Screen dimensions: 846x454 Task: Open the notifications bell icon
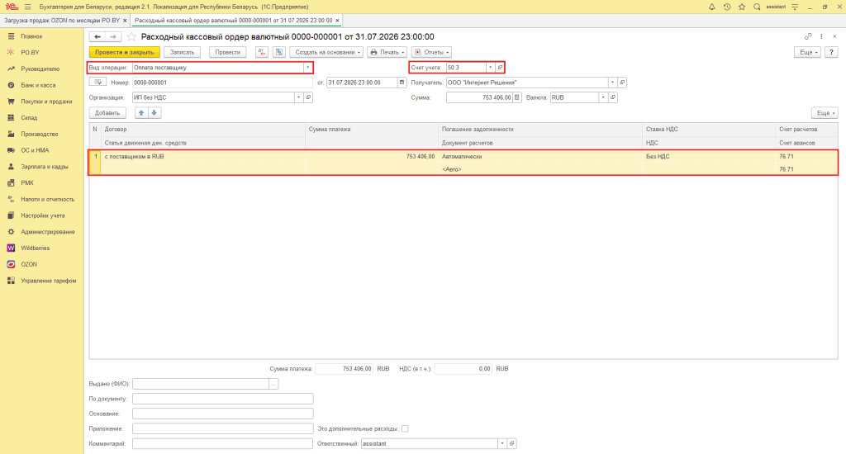[x=711, y=7]
